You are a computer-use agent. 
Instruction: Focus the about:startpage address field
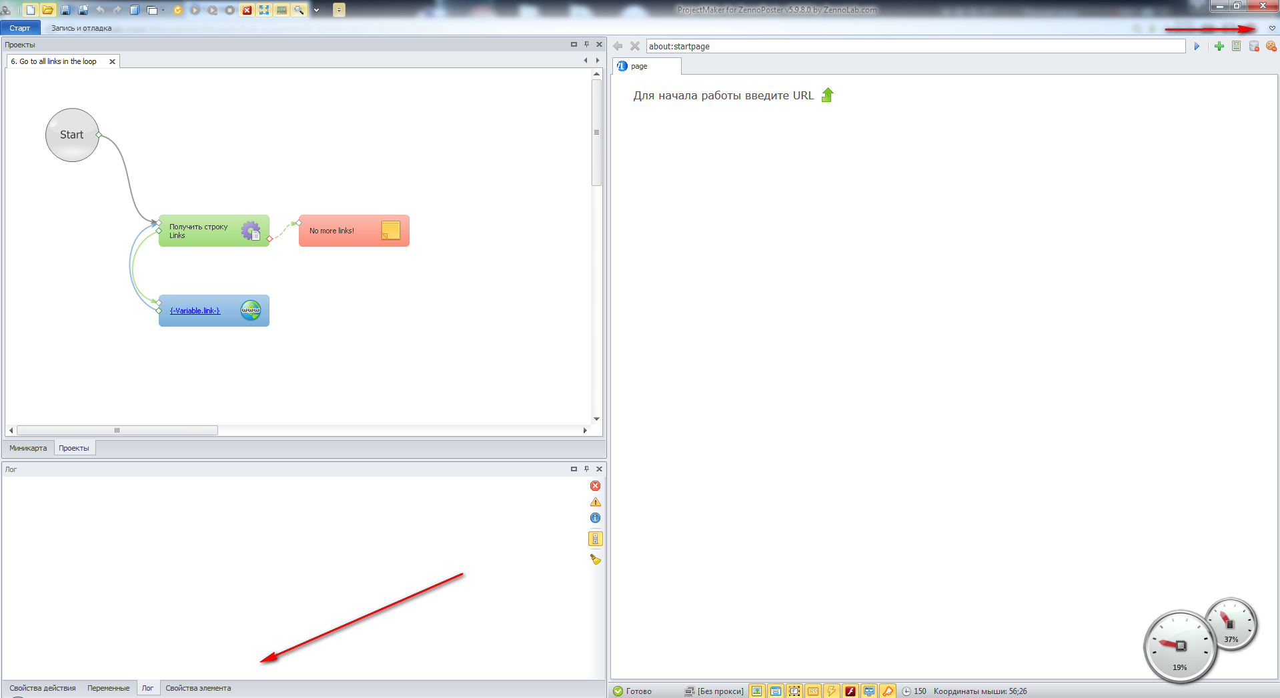916,46
